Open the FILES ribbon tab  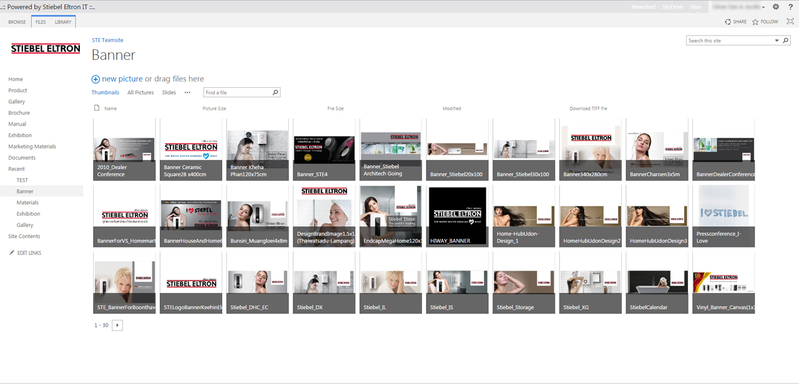[40, 21]
